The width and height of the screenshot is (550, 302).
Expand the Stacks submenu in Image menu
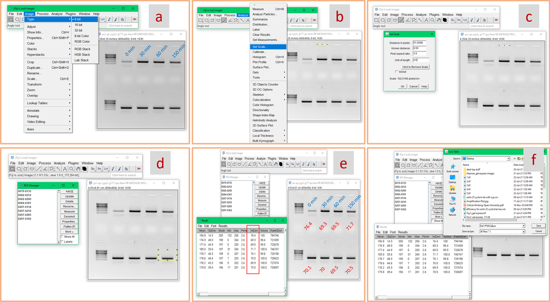(x=48, y=49)
